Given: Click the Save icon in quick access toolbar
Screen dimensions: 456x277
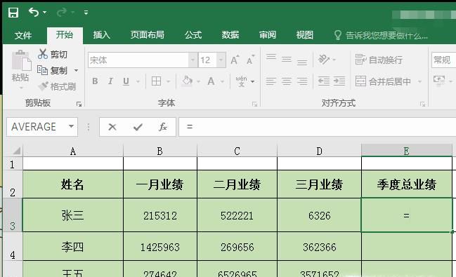Looking at the screenshot, I should 13,13.
